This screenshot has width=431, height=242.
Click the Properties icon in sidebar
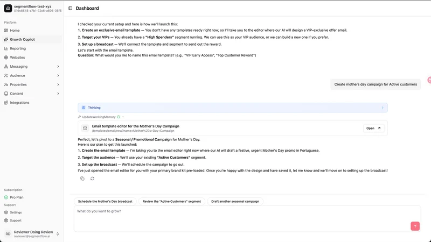(6, 84)
